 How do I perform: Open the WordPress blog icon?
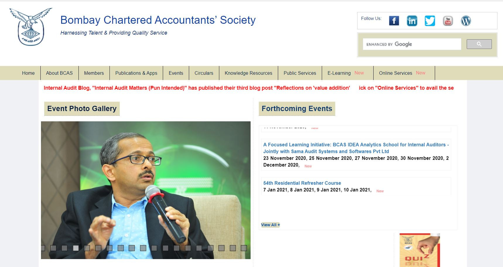466,21
